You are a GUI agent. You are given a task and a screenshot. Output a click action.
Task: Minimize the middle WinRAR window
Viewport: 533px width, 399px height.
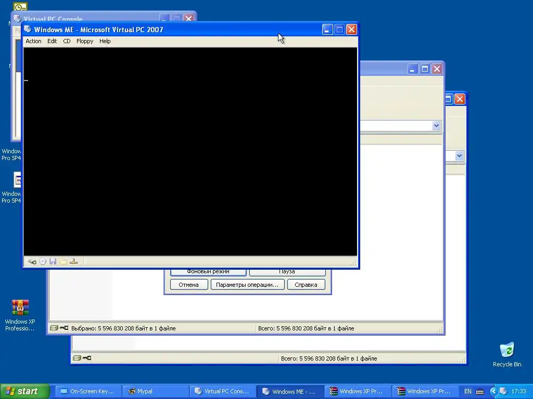412,69
